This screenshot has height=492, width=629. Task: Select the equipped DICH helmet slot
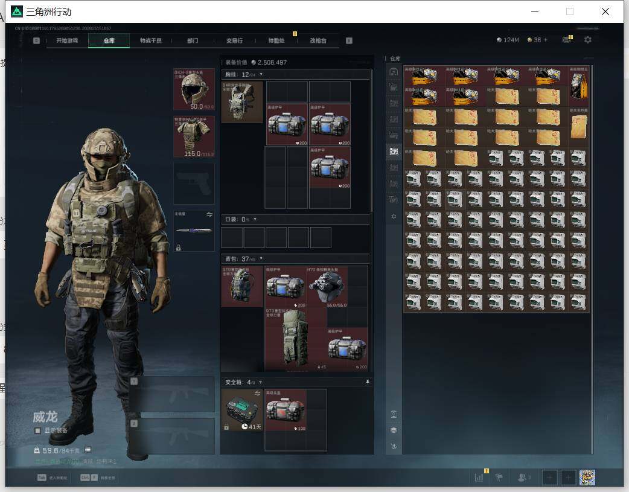tap(194, 89)
